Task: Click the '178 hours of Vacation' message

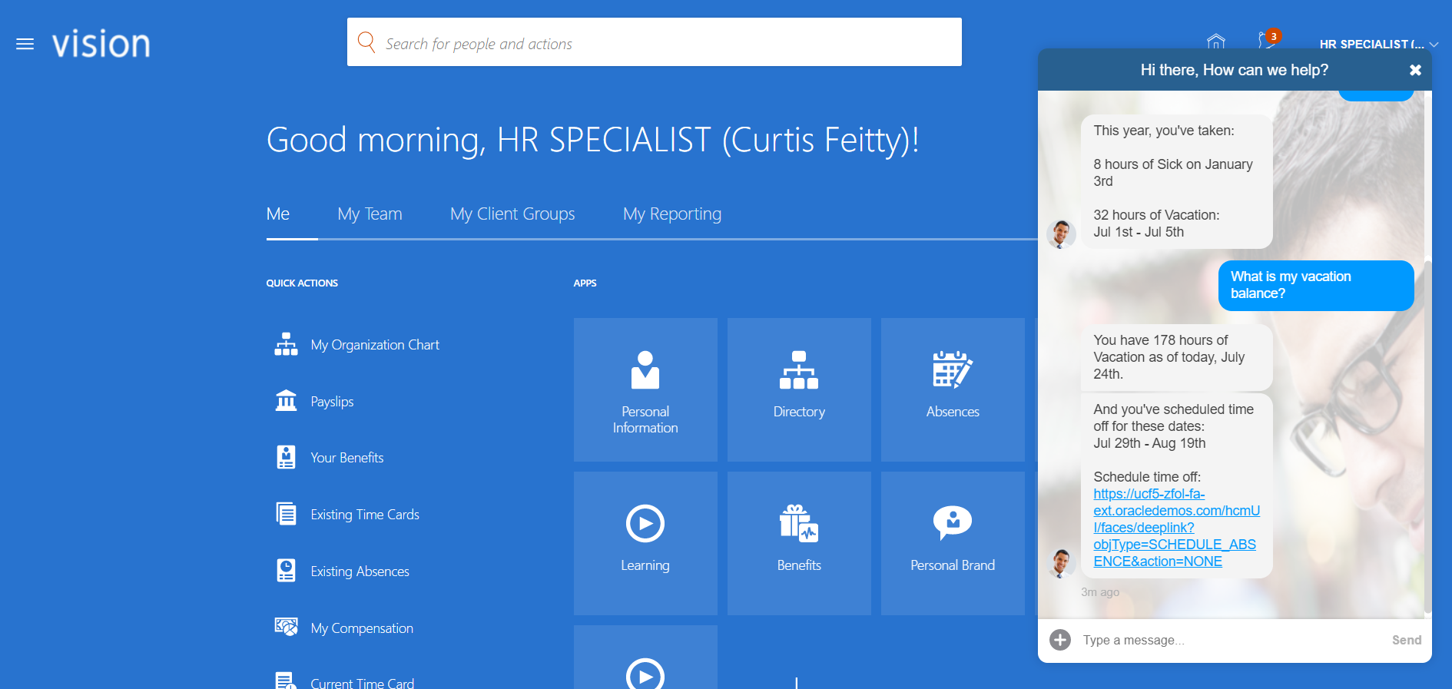Action: tap(1177, 357)
